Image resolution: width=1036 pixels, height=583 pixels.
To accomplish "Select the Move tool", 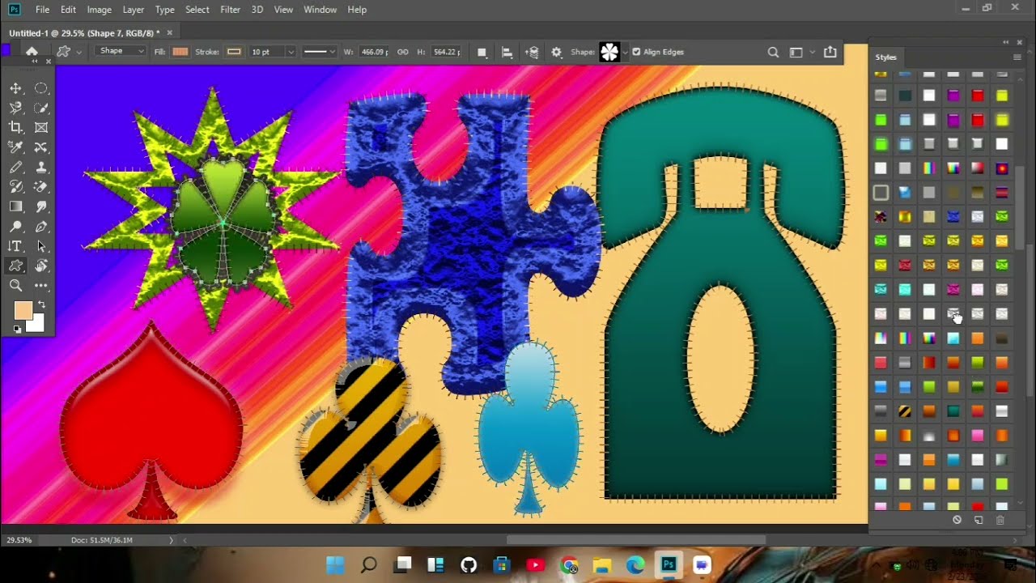I will tap(15, 88).
